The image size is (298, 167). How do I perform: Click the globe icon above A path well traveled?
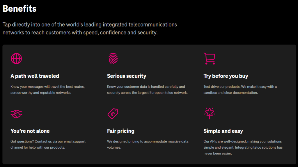click(16, 58)
